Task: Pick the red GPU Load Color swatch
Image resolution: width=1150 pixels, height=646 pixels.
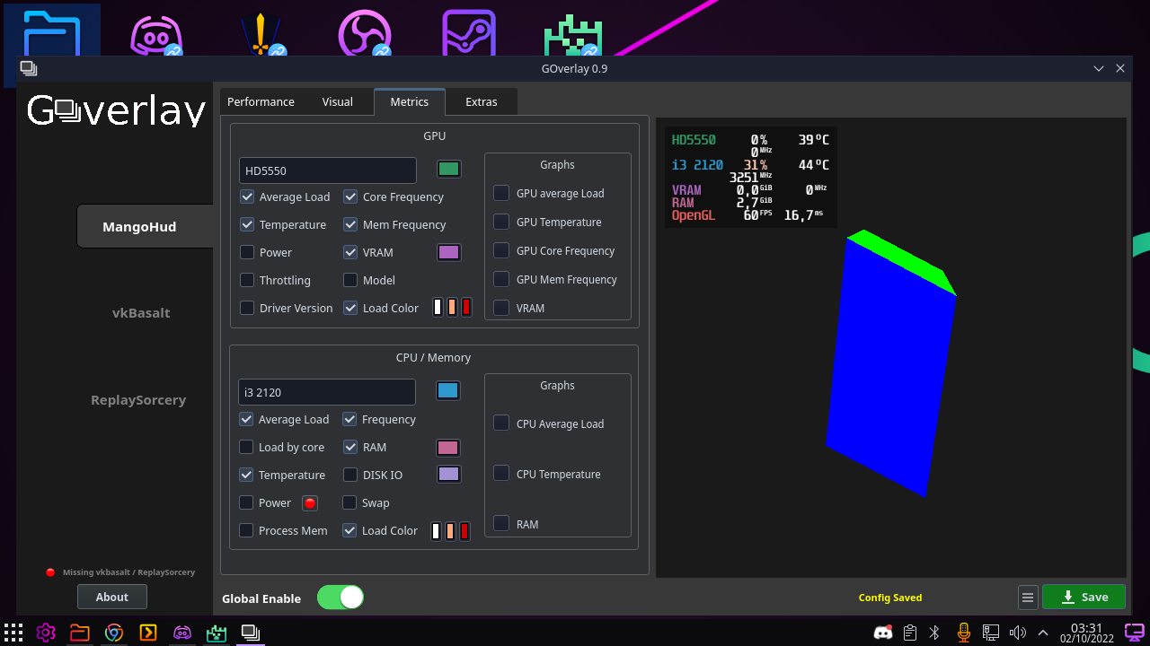Action: pos(466,307)
